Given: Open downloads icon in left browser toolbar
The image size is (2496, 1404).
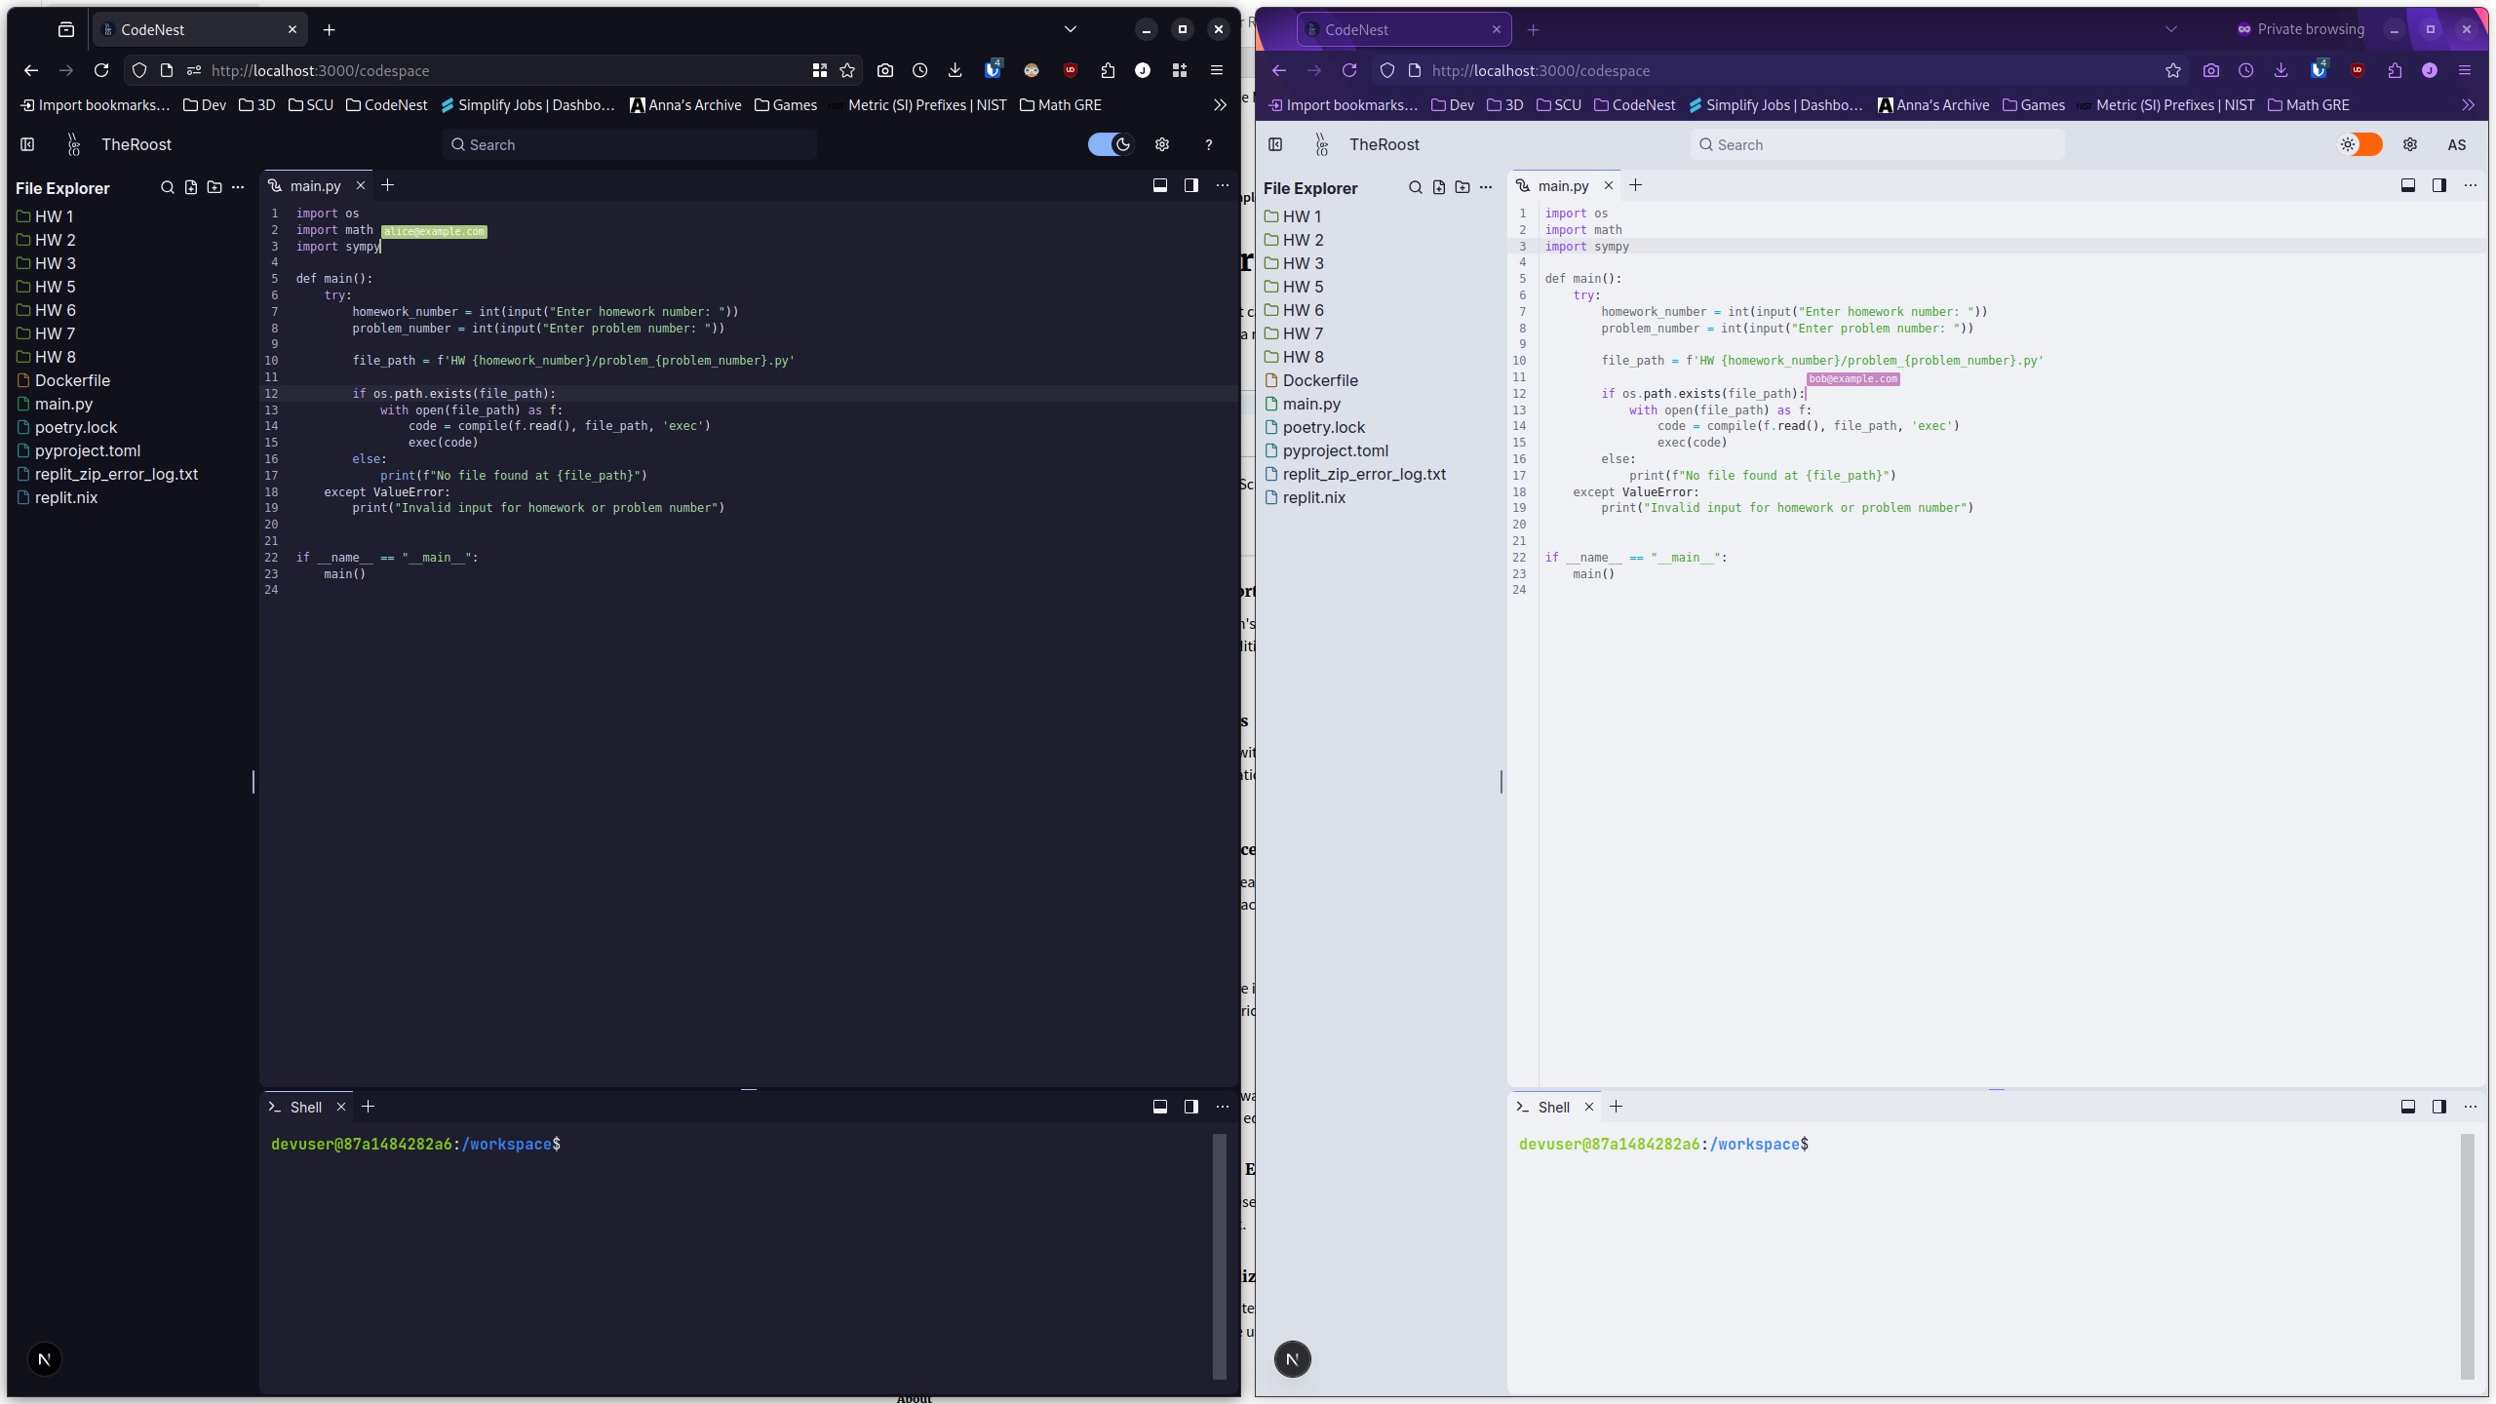Looking at the screenshot, I should tap(955, 70).
